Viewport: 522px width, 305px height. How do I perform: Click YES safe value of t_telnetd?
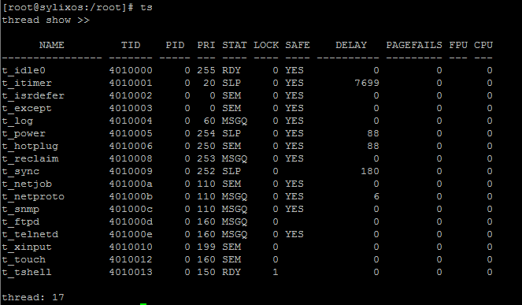294,235
